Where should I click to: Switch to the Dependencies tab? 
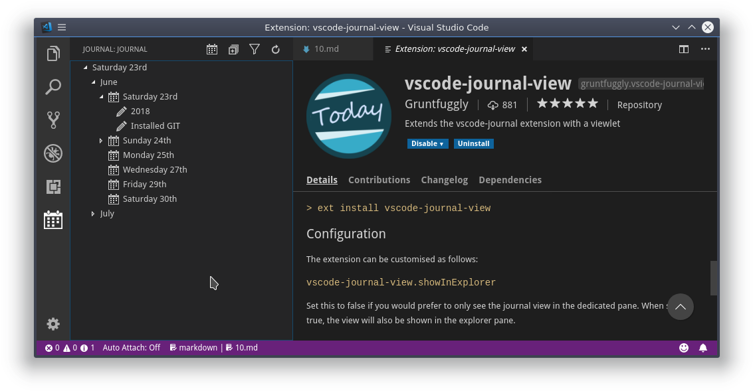510,180
